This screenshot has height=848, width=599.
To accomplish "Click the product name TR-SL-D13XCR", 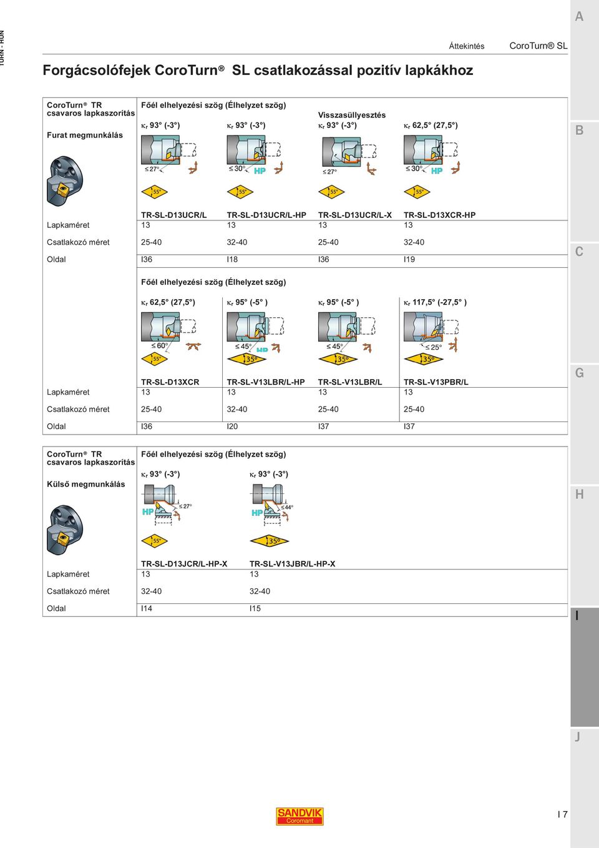I will (x=170, y=382).
